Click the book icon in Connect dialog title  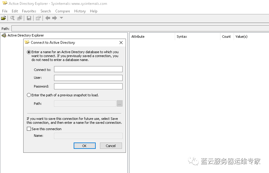(x=27, y=42)
